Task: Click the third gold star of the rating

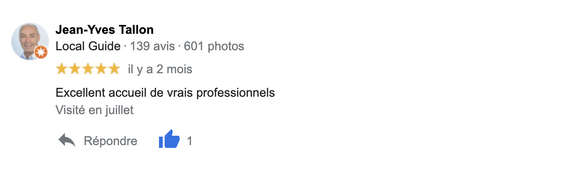Action: click(x=88, y=70)
